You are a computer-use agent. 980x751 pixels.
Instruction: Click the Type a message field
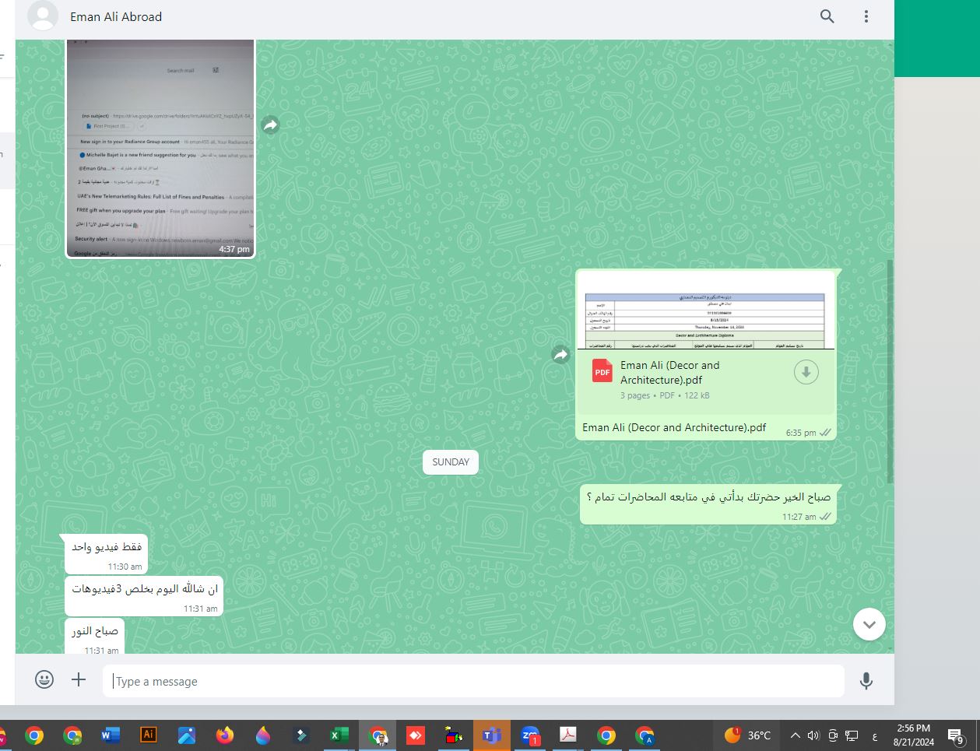(473, 681)
